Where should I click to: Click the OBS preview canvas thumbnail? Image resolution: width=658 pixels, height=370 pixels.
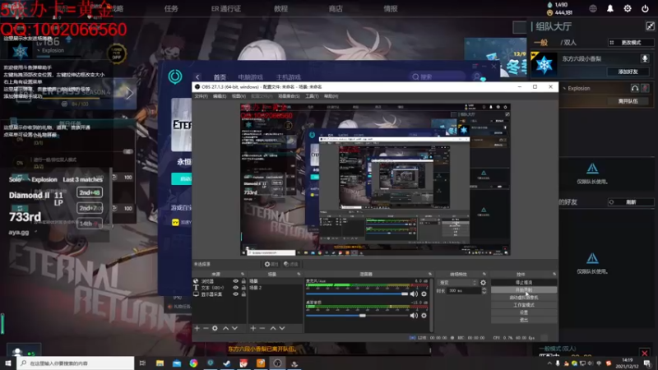[x=375, y=179]
